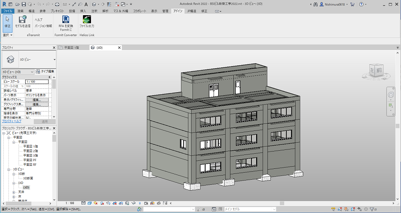Open 平面図 2階 in project browser

coord(30,151)
